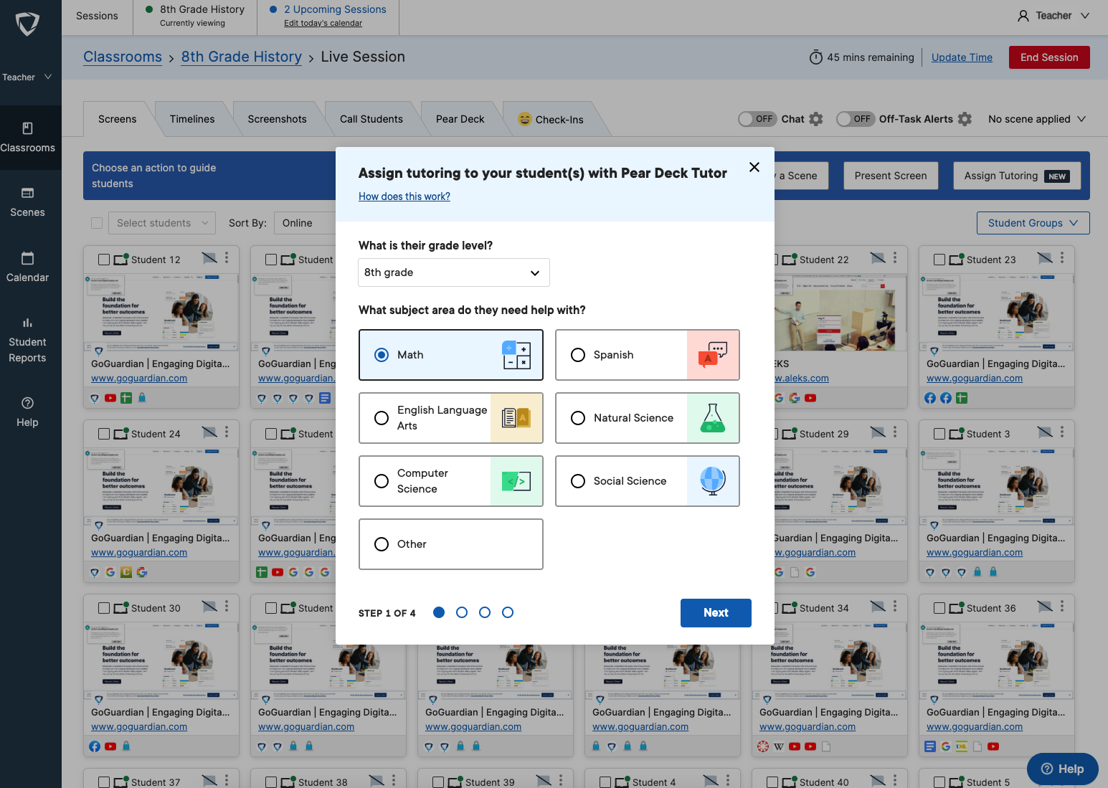Click the Teacher profile icon
Screen dimensions: 1108x788
pos(1023,16)
